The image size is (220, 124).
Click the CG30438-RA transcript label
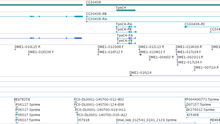tap(96, 19)
